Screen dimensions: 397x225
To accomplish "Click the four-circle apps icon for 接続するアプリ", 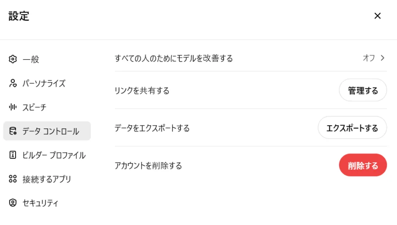I will coord(13,179).
